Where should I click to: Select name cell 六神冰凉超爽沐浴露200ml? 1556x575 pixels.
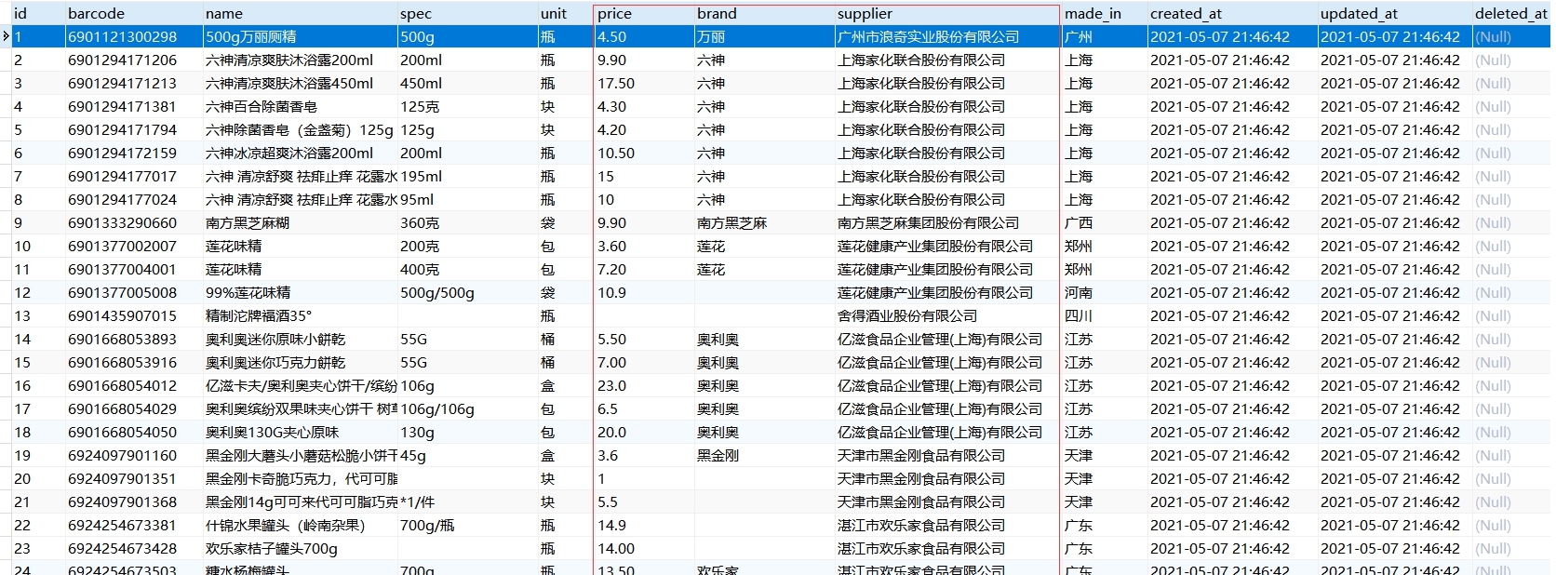pyautogui.click(x=300, y=153)
